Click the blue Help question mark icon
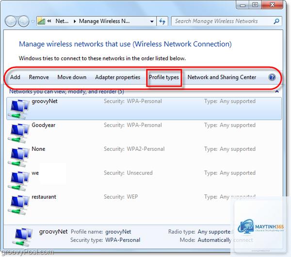Screen dimensions: 291x257 point(272,77)
